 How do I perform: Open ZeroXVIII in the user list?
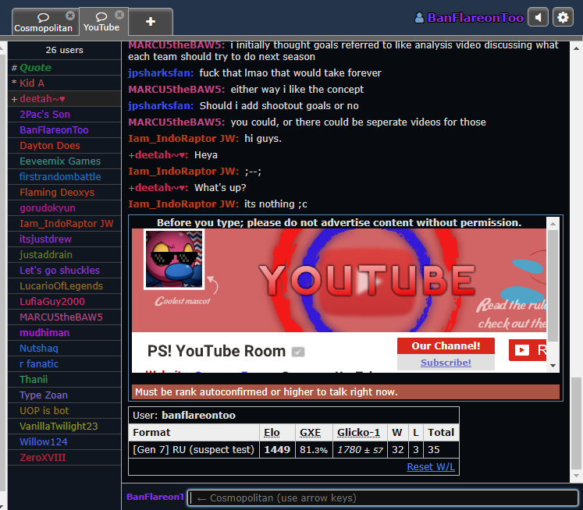click(x=64, y=458)
